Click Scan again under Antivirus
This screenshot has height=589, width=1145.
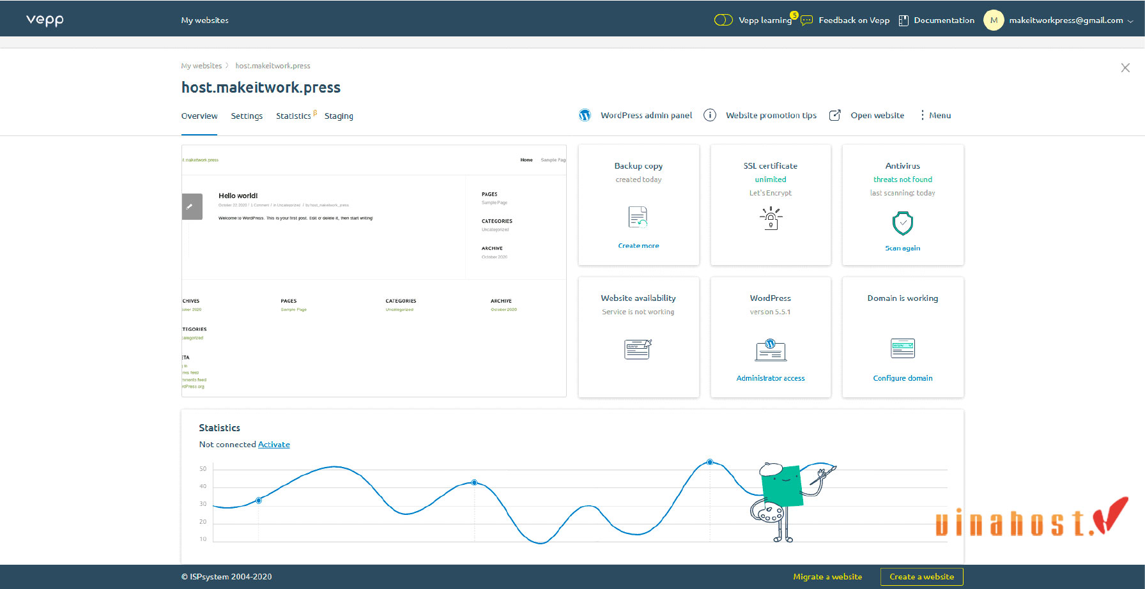902,248
